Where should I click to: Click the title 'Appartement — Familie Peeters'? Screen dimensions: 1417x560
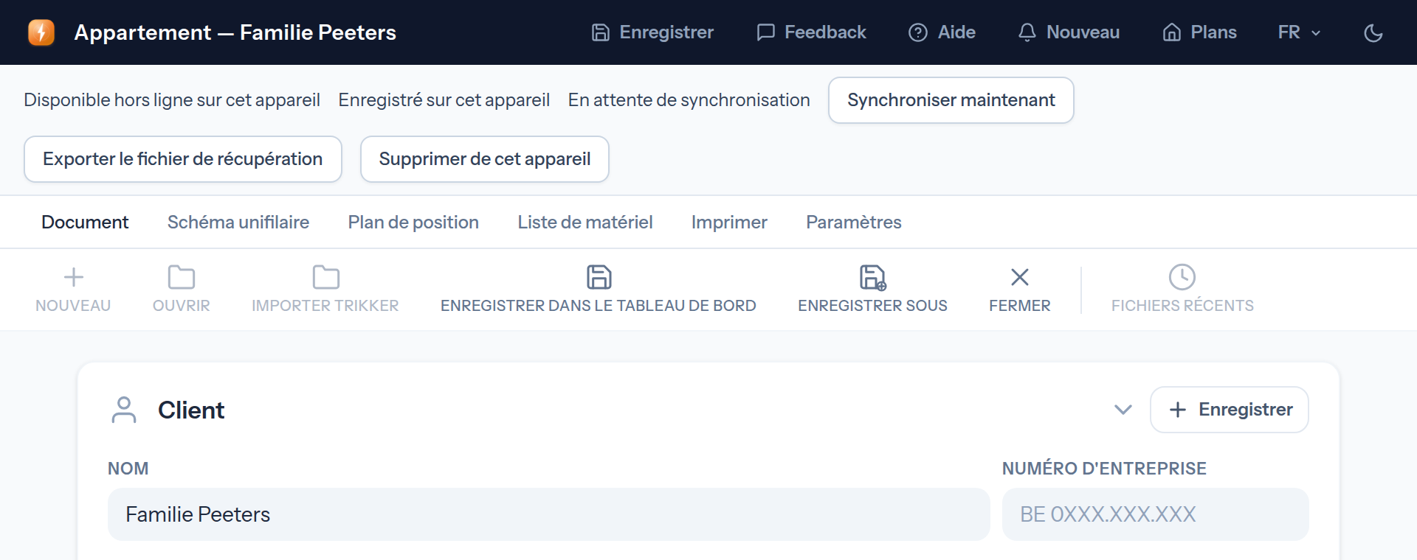pos(235,32)
